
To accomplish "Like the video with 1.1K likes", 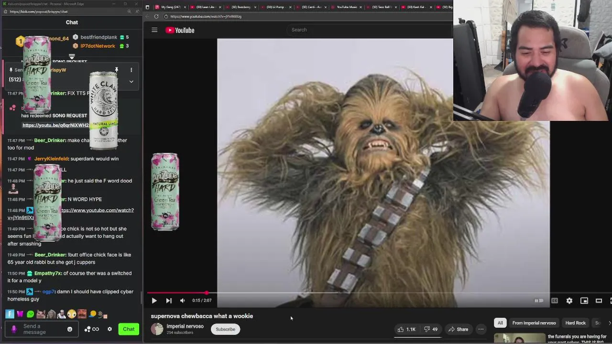I will tap(406, 329).
